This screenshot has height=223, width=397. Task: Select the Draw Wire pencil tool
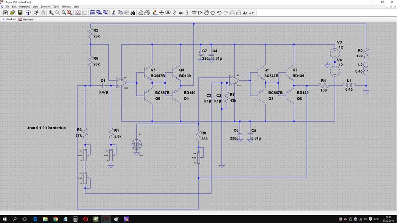pos(155,13)
